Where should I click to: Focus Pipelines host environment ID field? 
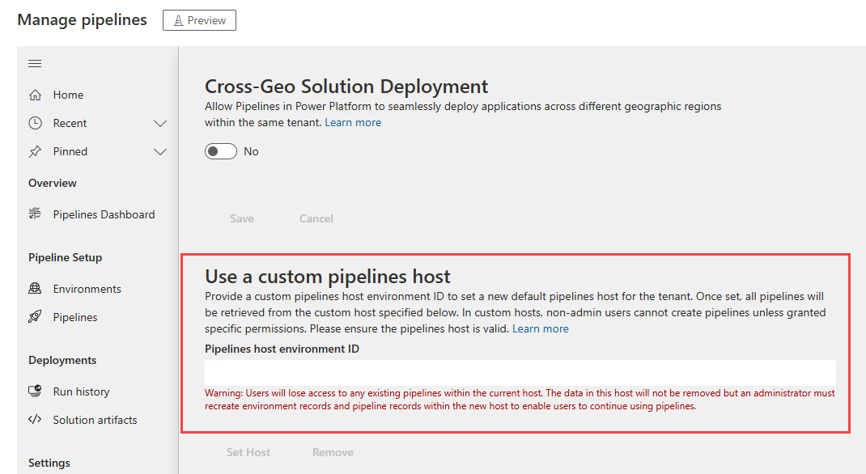(520, 373)
